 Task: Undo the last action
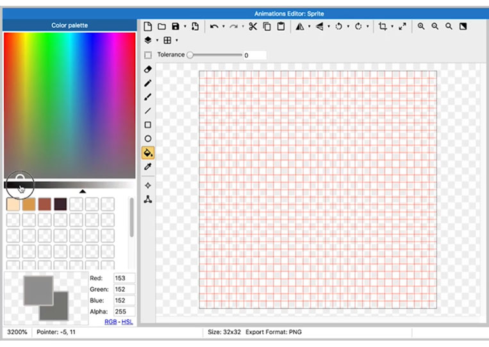214,26
